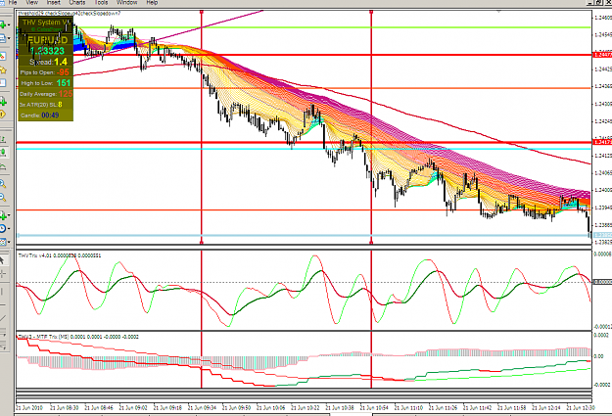Click the checkSlopeup indicator label at chart top
612x416 pixels.
pyautogui.click(x=70, y=14)
